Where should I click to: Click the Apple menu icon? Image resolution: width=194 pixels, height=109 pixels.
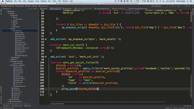coord(3,1)
